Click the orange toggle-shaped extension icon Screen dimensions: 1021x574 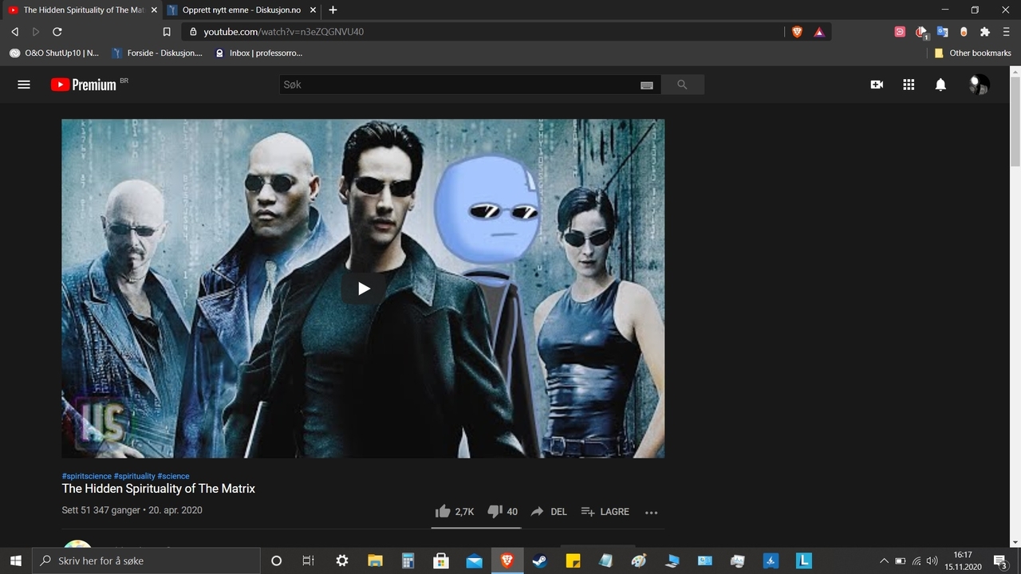(x=964, y=32)
